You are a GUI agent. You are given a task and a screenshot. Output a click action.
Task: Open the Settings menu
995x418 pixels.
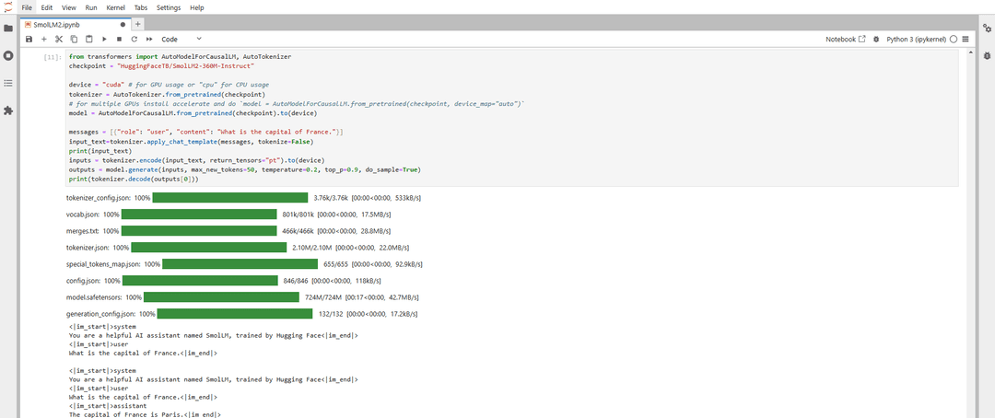tap(169, 7)
